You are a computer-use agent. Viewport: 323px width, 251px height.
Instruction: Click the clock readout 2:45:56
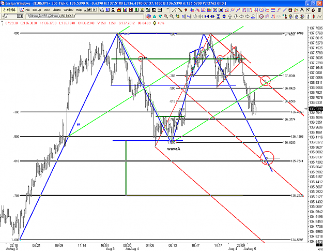9,10
